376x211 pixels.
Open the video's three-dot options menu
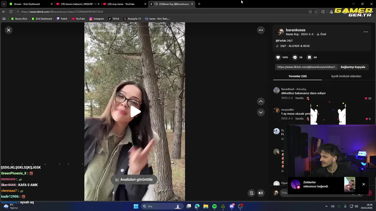coord(261,30)
